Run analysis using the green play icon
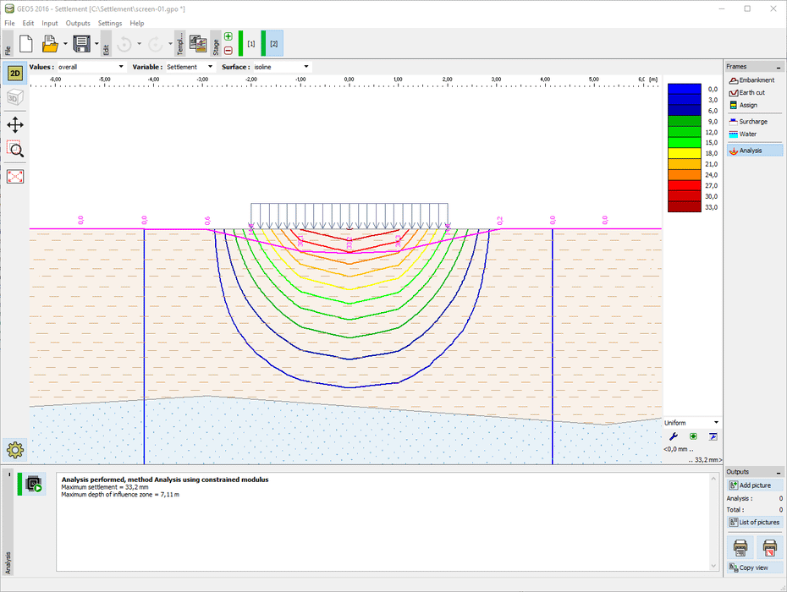 point(34,485)
